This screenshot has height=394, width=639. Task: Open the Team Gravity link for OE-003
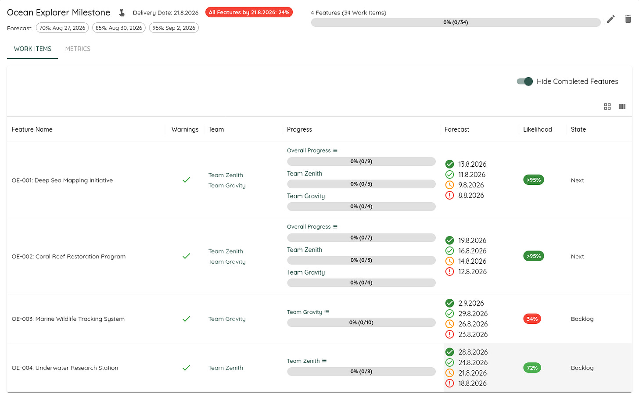tap(227, 319)
